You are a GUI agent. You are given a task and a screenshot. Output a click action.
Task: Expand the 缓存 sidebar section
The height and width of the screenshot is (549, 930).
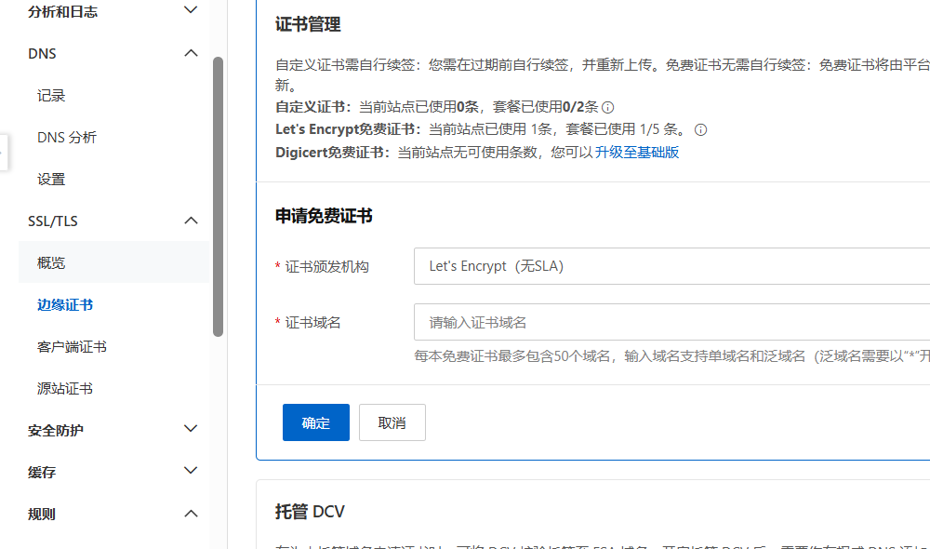191,472
